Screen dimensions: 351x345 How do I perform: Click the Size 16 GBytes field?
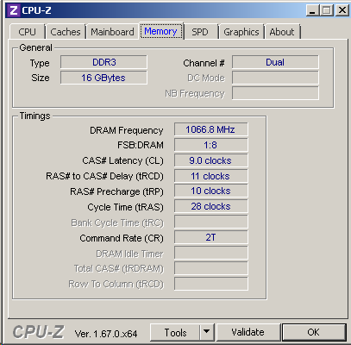click(x=103, y=78)
